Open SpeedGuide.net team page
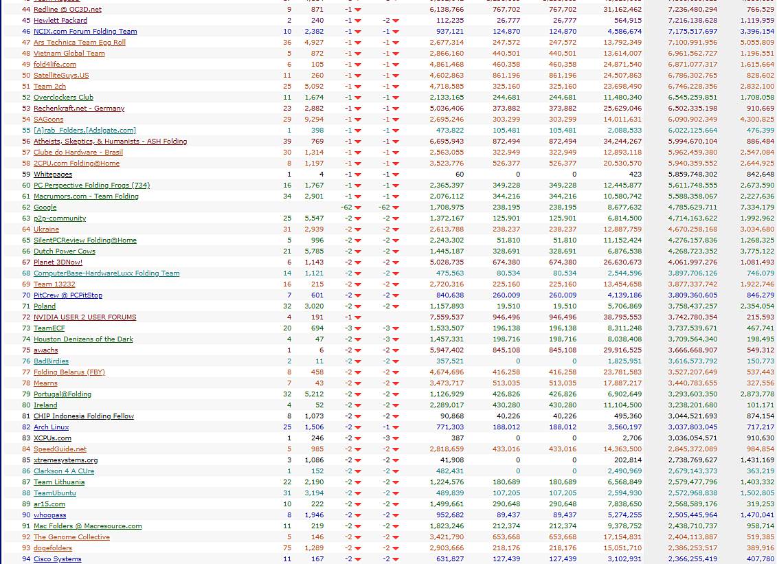Screen dimensions: 777x564 tap(60, 449)
